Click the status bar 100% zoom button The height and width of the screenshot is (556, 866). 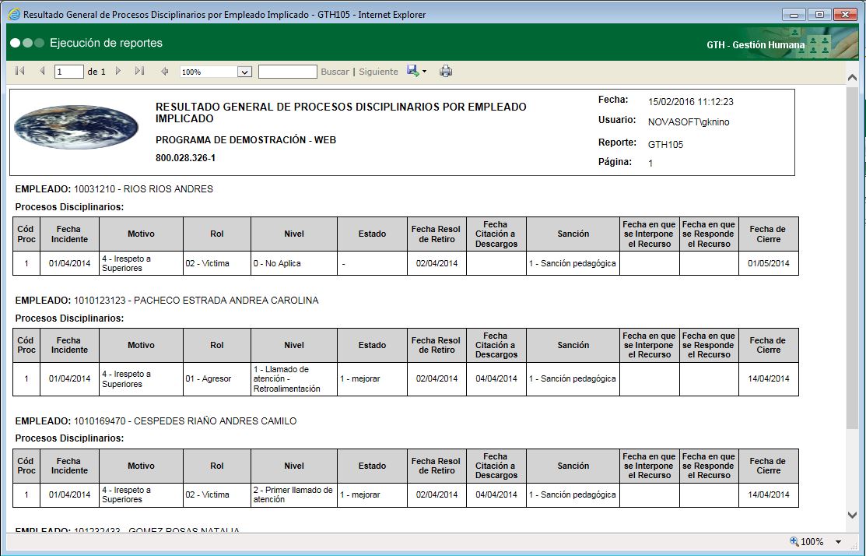pyautogui.click(x=806, y=542)
